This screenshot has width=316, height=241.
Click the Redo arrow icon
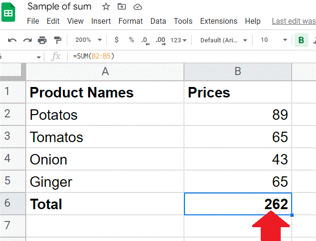(x=28, y=40)
